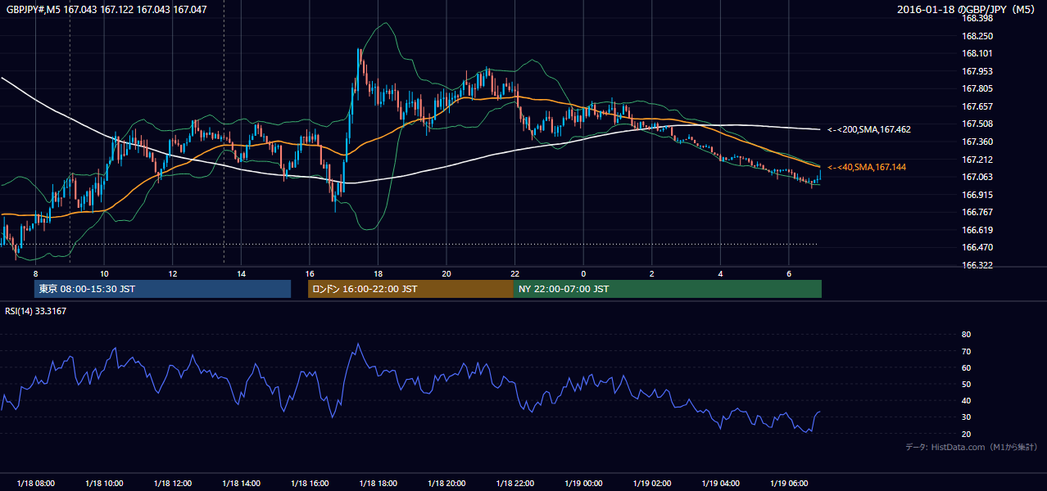Select the 166.619 price axis label
Image resolution: width=1047 pixels, height=491 pixels.
(x=977, y=230)
